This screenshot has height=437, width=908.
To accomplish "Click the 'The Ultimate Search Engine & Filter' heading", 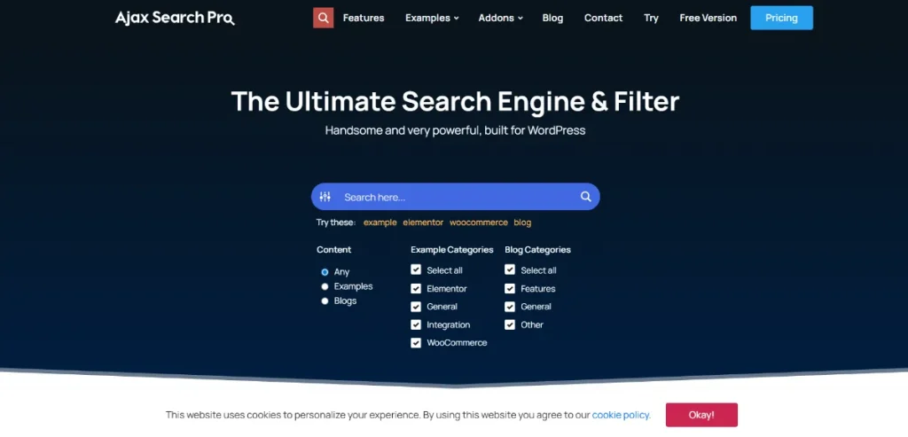I will pyautogui.click(x=455, y=101).
